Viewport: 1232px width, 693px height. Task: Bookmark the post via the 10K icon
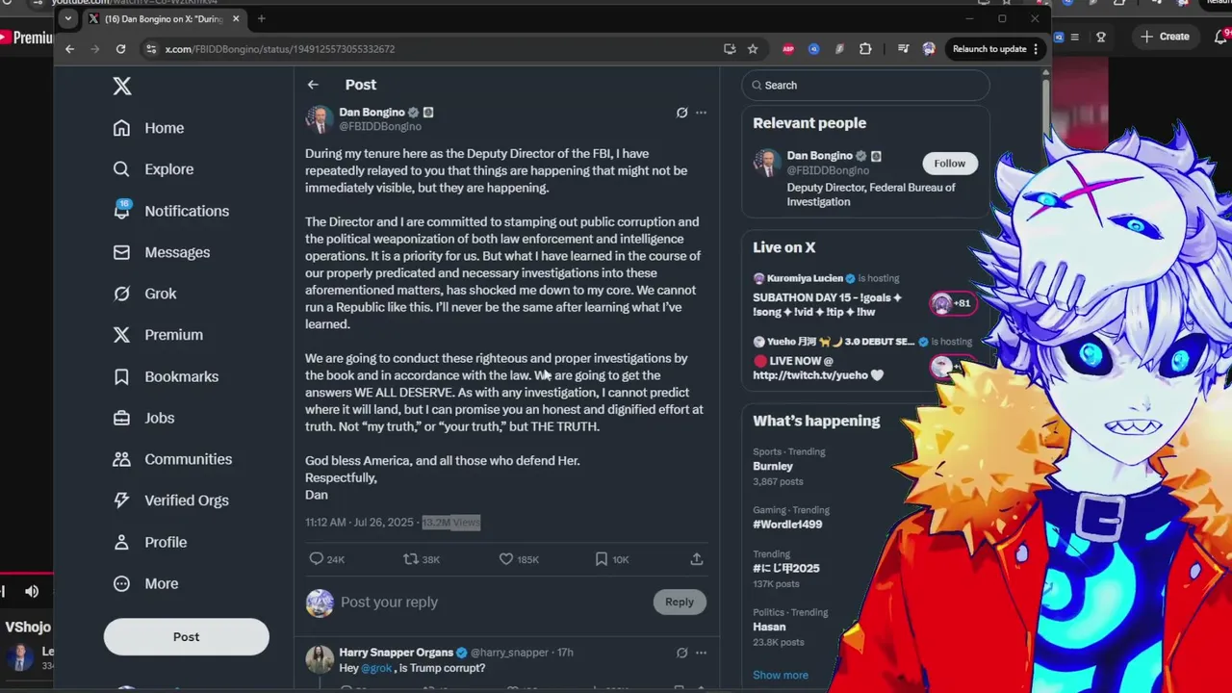[601, 559]
